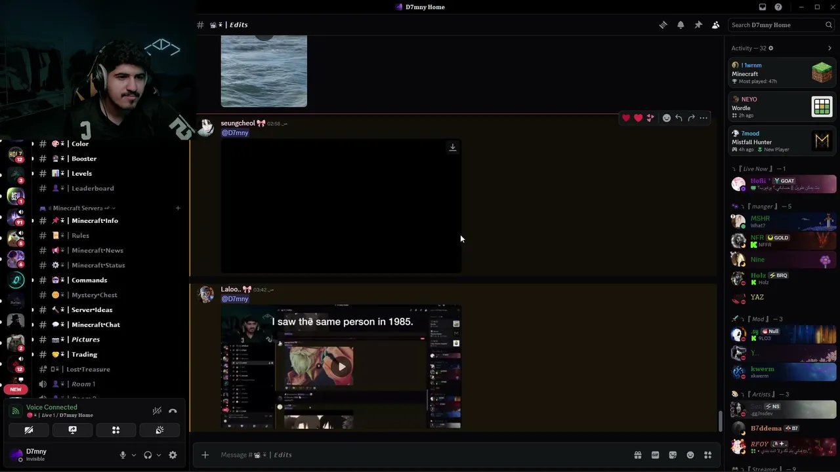Expand the Activity section arrow
Screen dimensions: 840x472
pyautogui.click(x=829, y=48)
